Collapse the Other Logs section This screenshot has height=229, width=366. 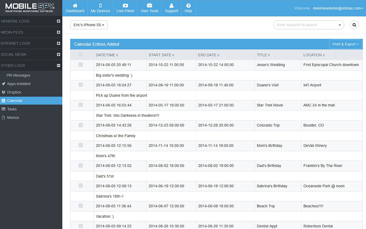59,66
